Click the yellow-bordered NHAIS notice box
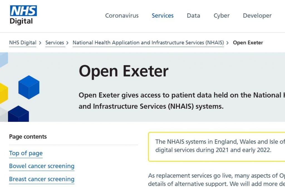 217,147
